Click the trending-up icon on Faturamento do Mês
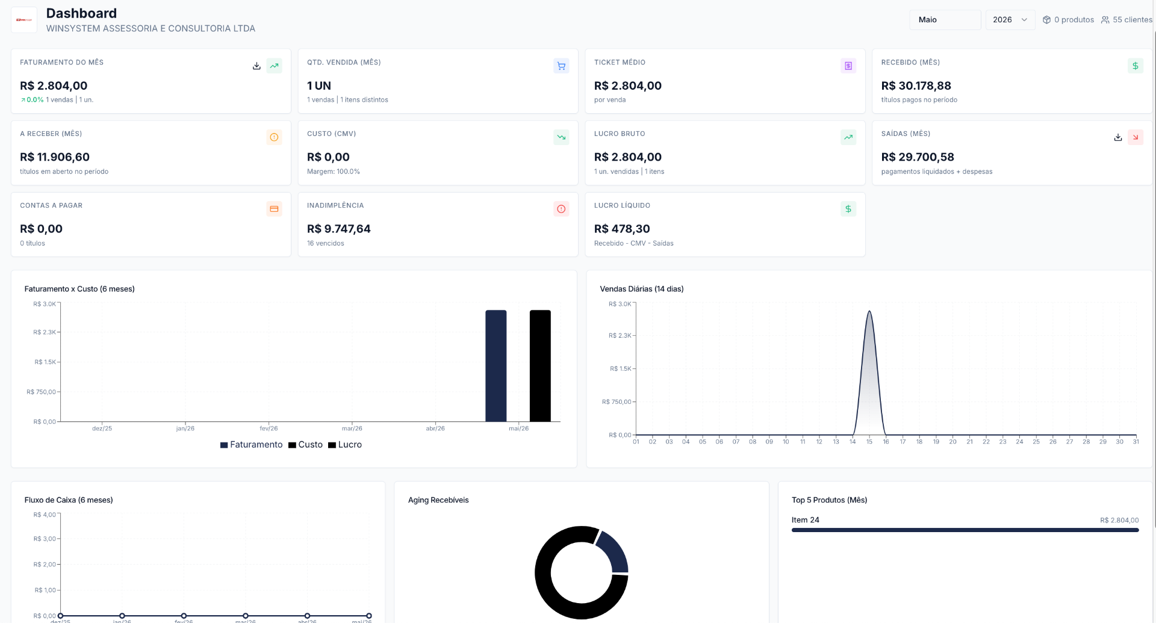 275,66
